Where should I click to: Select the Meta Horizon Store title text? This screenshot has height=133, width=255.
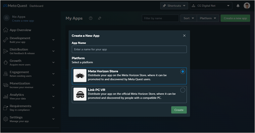103,71
